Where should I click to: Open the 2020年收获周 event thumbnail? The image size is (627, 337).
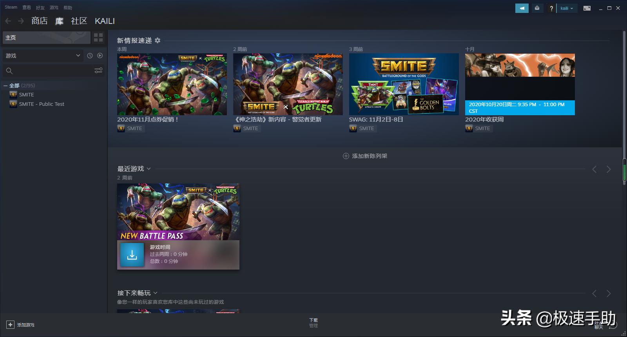tap(520, 84)
